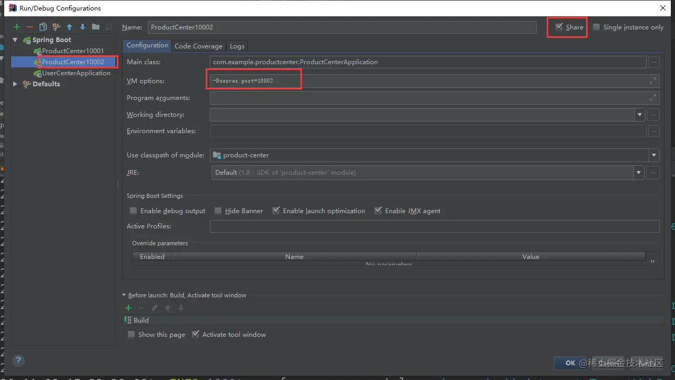
Task: Add a Before launch task with green plus
Action: (x=128, y=308)
